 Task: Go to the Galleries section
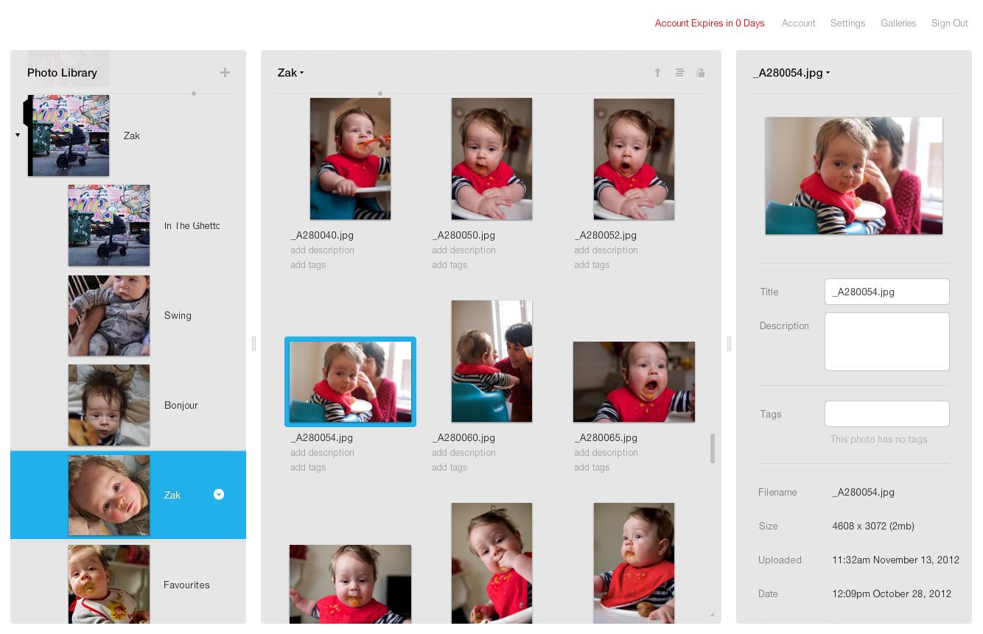898,23
